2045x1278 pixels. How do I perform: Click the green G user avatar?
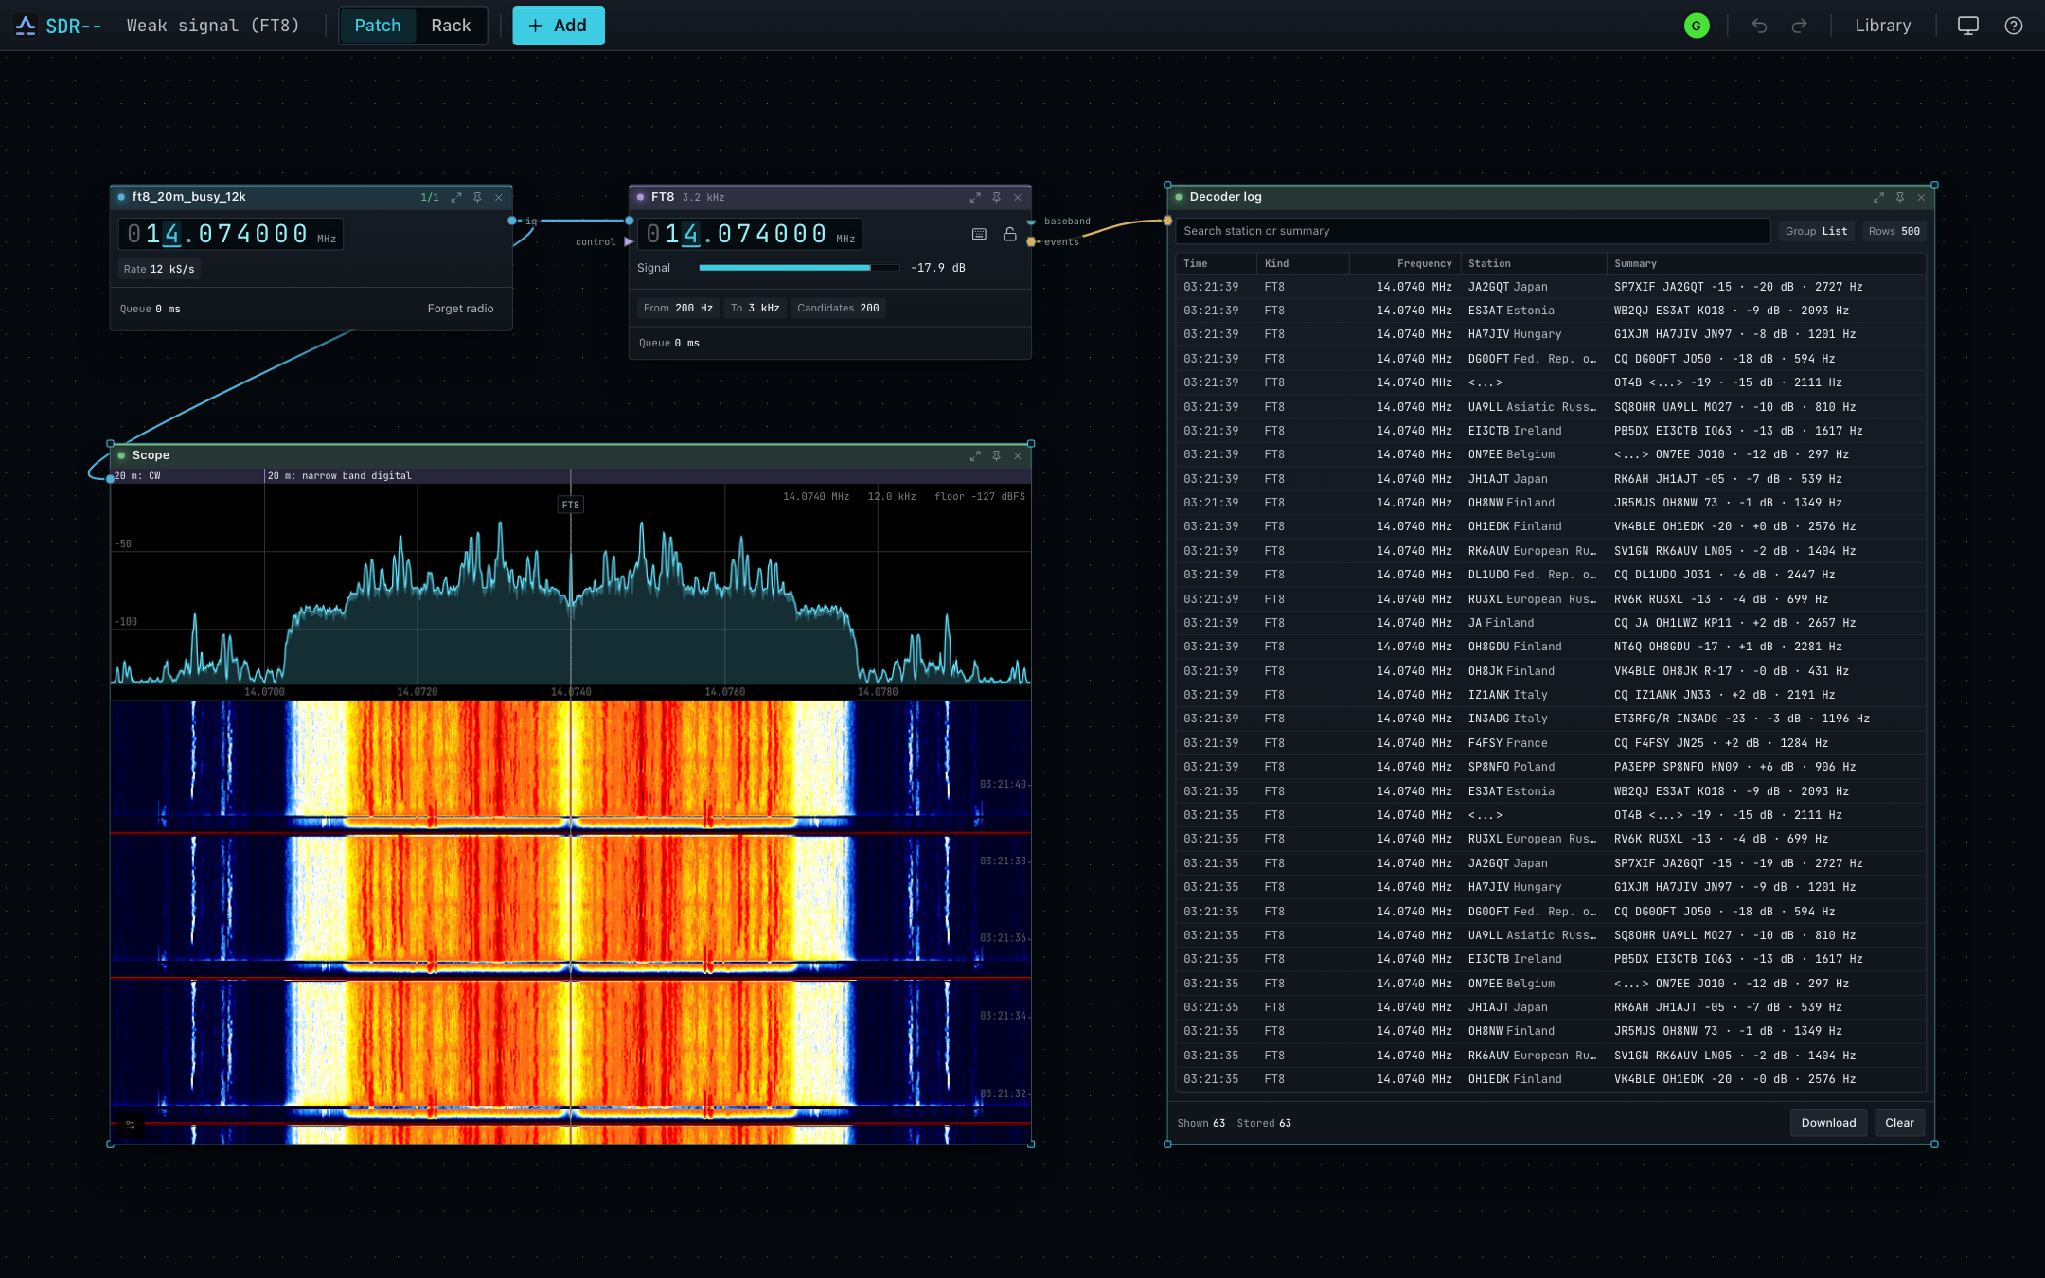(x=1697, y=26)
